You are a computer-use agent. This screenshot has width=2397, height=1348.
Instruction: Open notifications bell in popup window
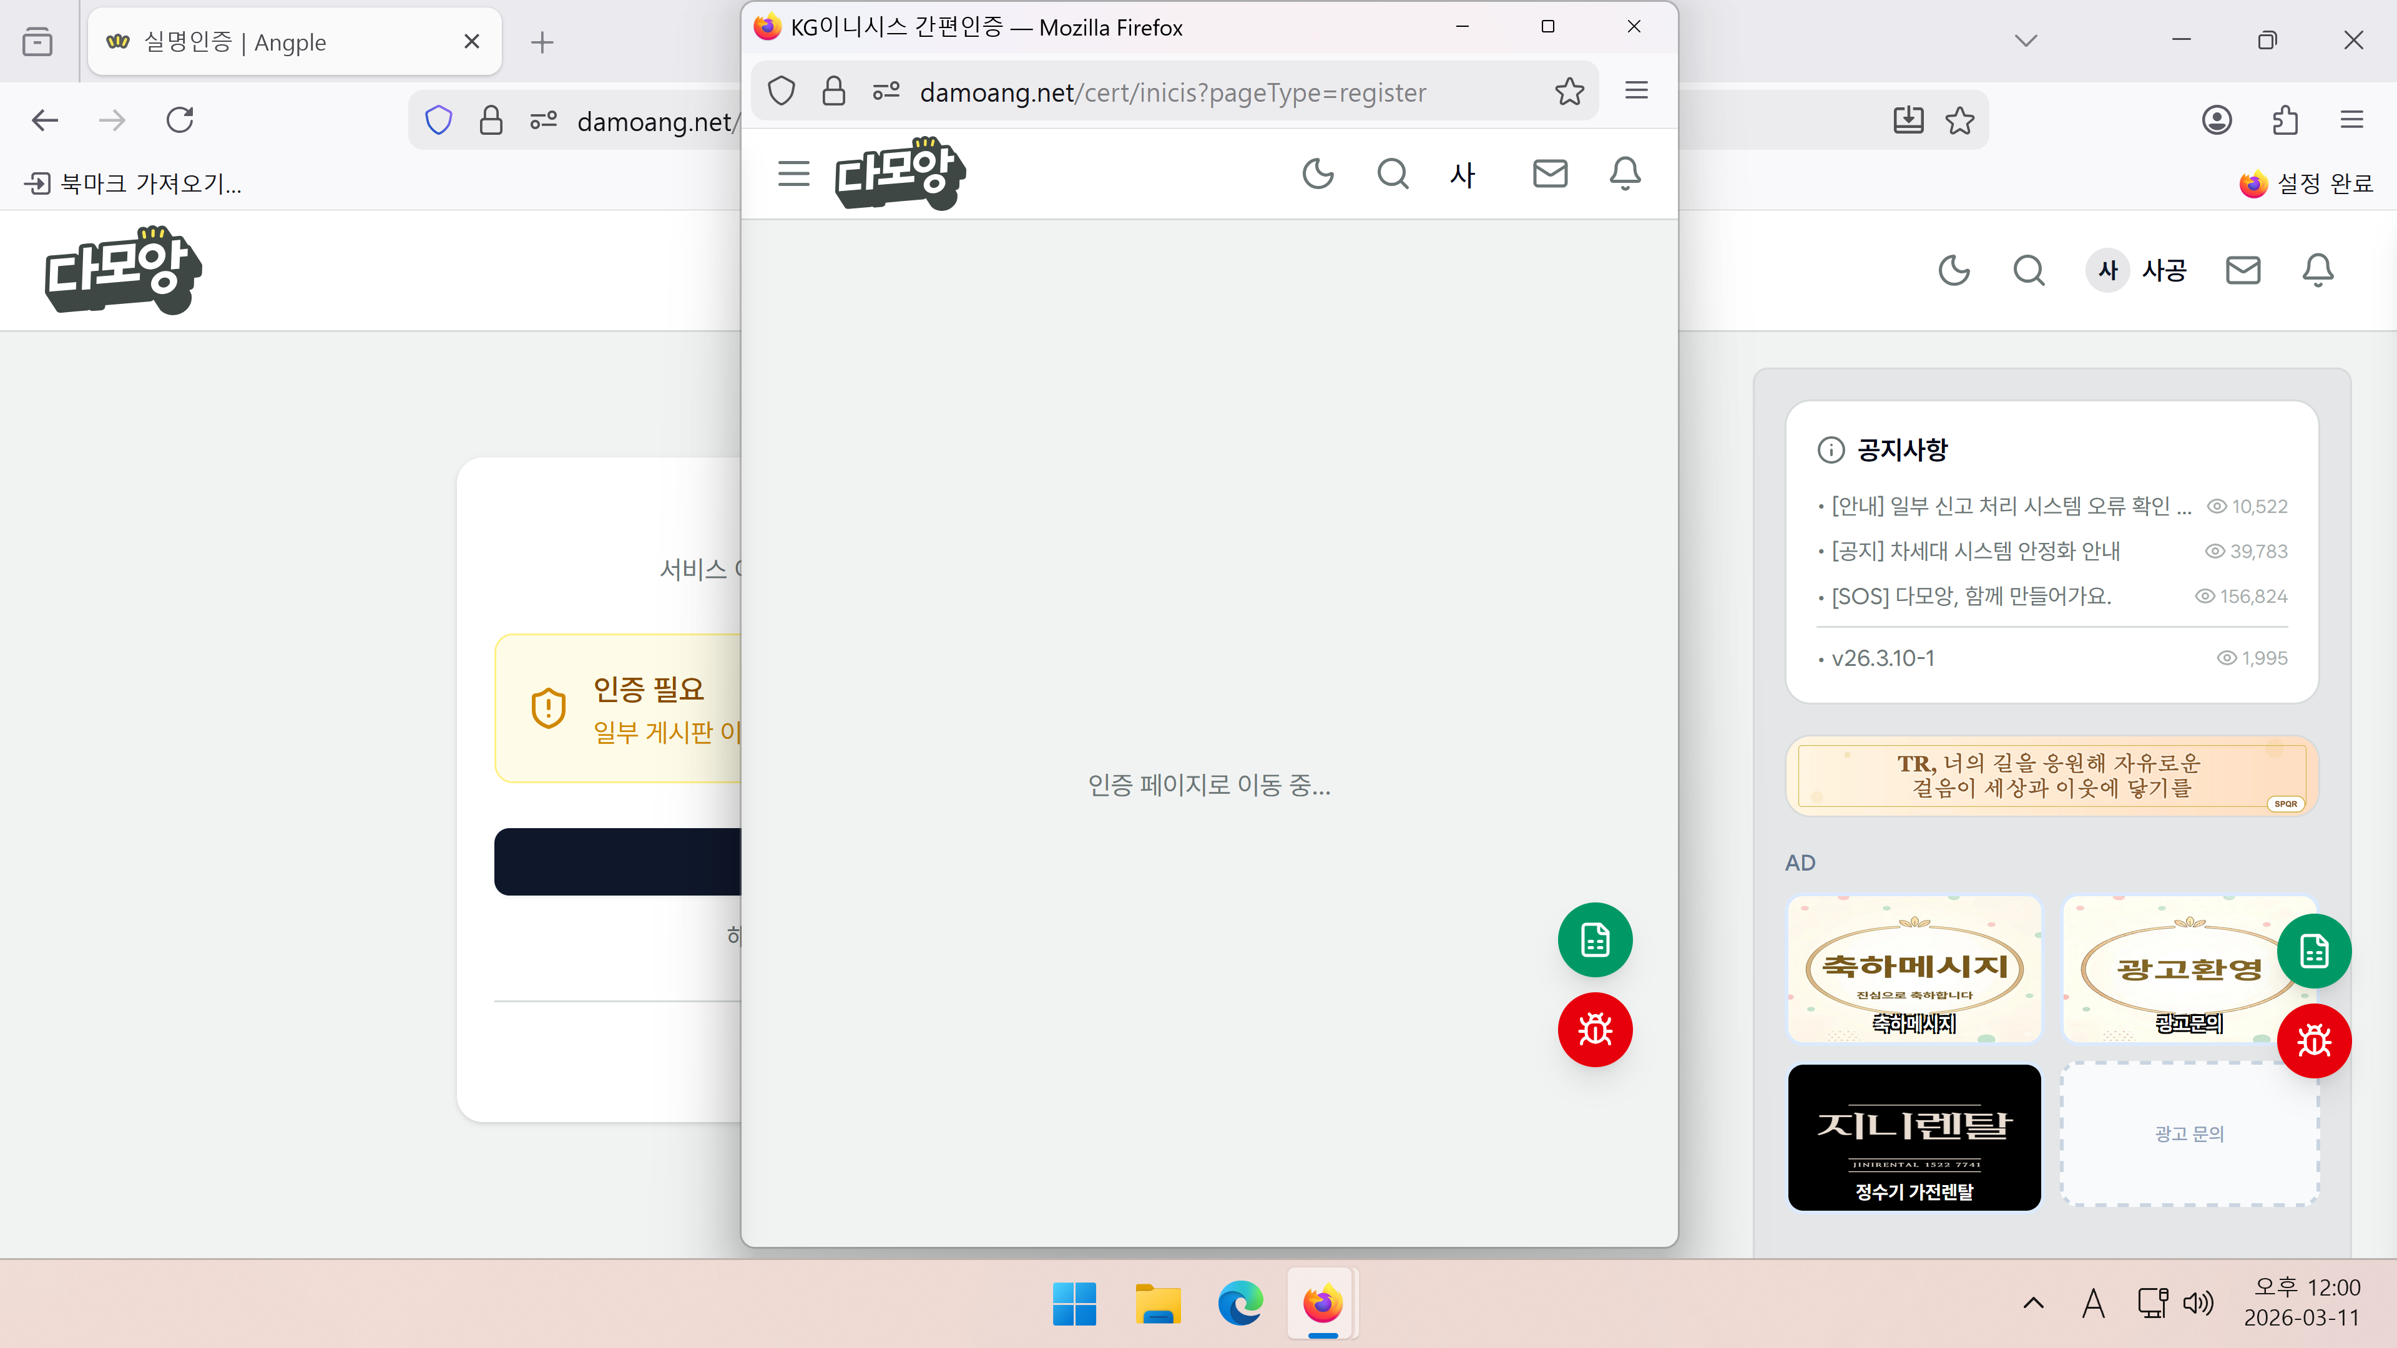pos(1625,174)
